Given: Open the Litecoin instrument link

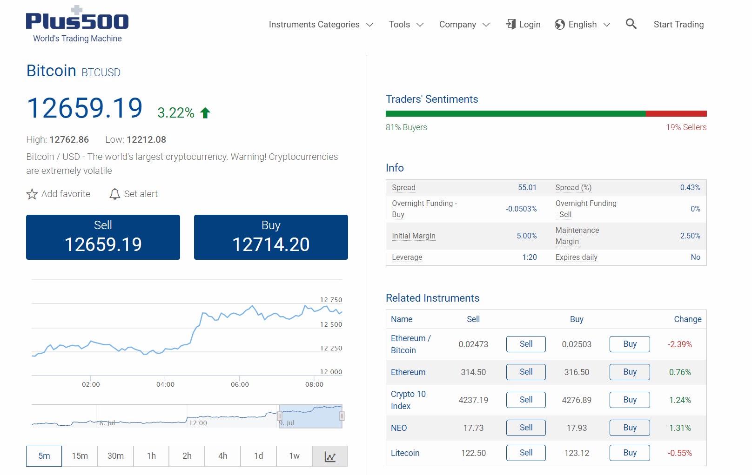Looking at the screenshot, I should (x=405, y=453).
